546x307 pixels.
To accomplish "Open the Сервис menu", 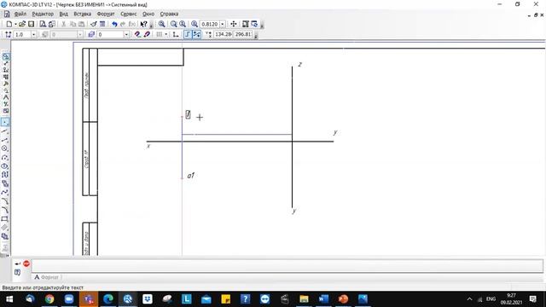I will pos(129,14).
